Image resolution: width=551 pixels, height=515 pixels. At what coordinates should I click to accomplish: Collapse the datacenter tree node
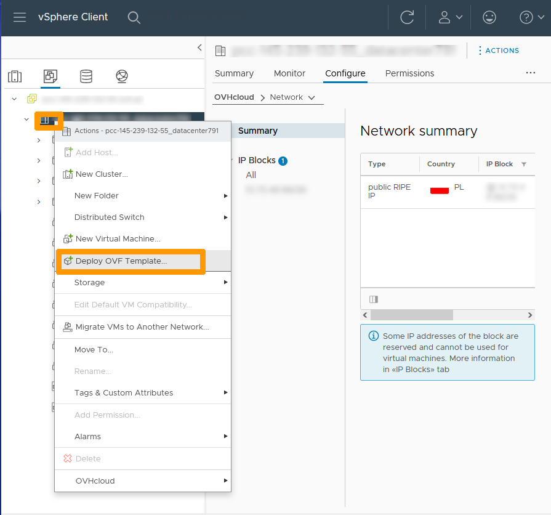pos(26,120)
